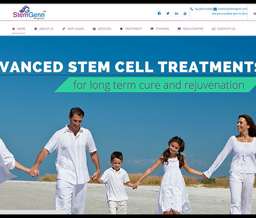Click the envelope email icon
Viewport: 256px width, 218px height.
[215, 9]
